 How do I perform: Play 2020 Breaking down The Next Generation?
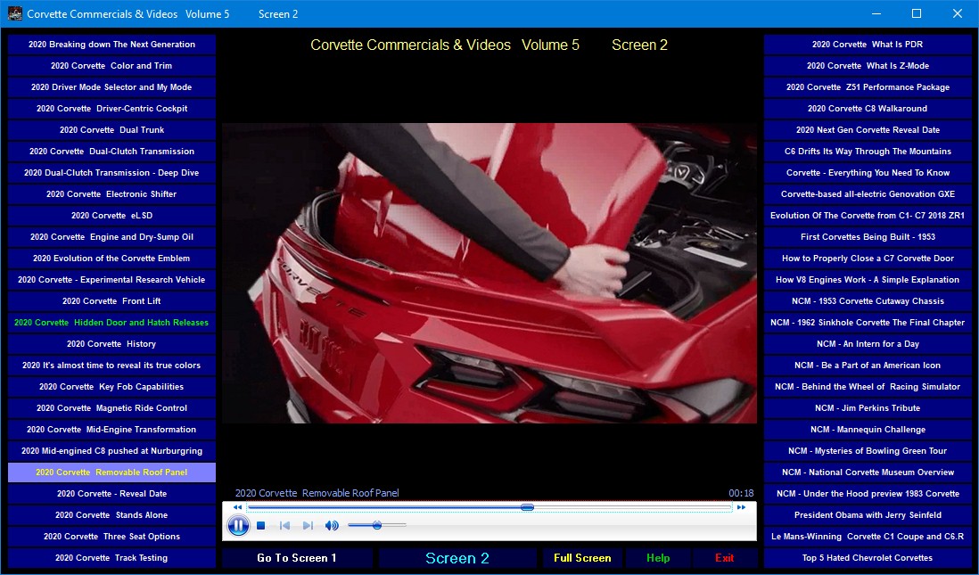click(111, 45)
